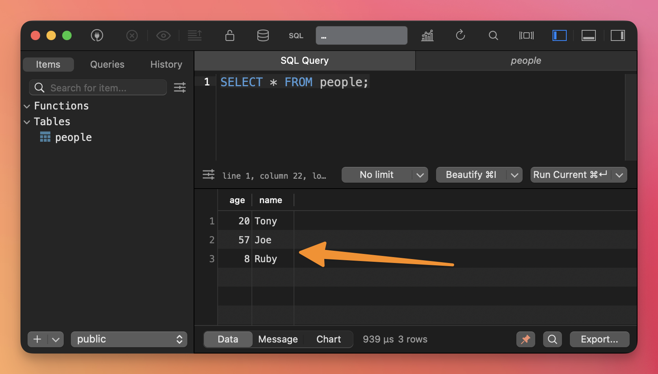Image resolution: width=658 pixels, height=374 pixels.
Task: Open the public schema selector
Action: pyautogui.click(x=129, y=339)
